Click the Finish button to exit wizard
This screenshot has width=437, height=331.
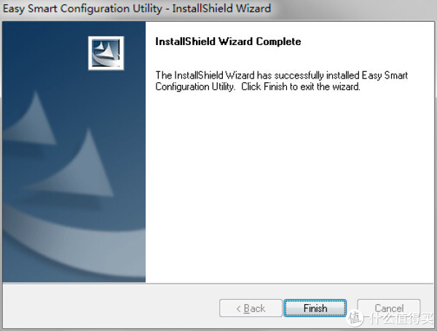(x=315, y=308)
